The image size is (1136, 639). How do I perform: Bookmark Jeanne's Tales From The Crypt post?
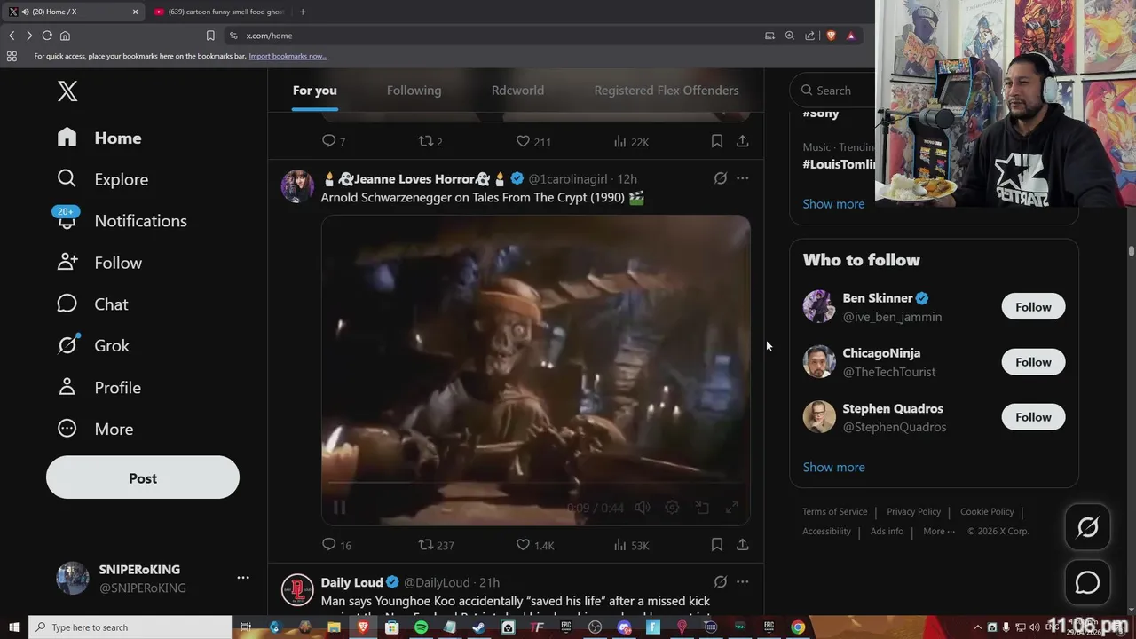coord(717,544)
